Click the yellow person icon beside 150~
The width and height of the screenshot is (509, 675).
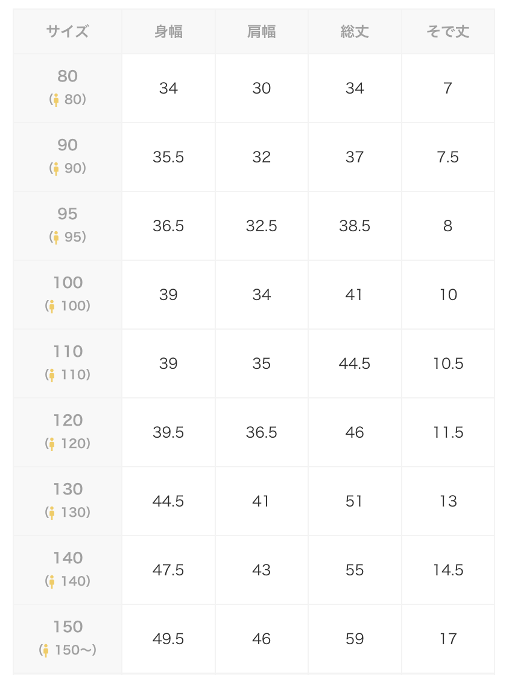coord(46,651)
